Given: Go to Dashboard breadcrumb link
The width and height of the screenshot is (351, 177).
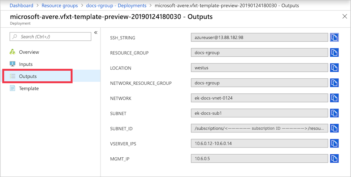Looking at the screenshot, I should click(21, 5).
